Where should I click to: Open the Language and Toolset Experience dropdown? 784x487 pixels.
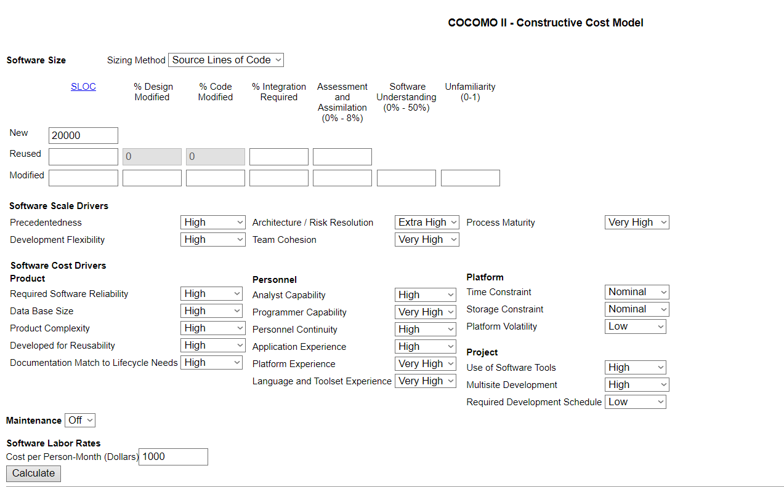tap(426, 381)
